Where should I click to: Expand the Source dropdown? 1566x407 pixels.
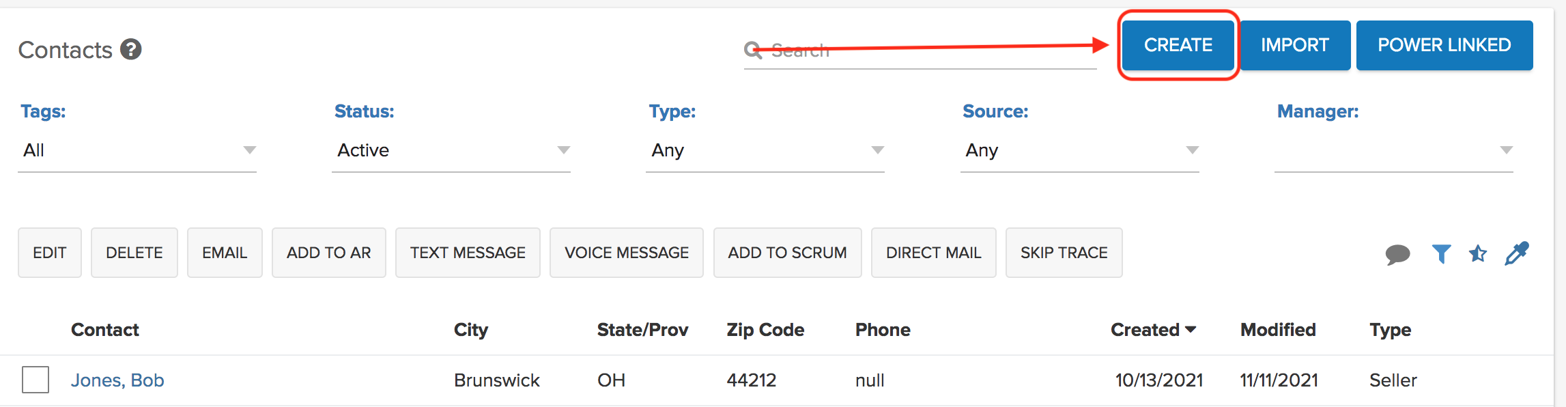(1080, 150)
